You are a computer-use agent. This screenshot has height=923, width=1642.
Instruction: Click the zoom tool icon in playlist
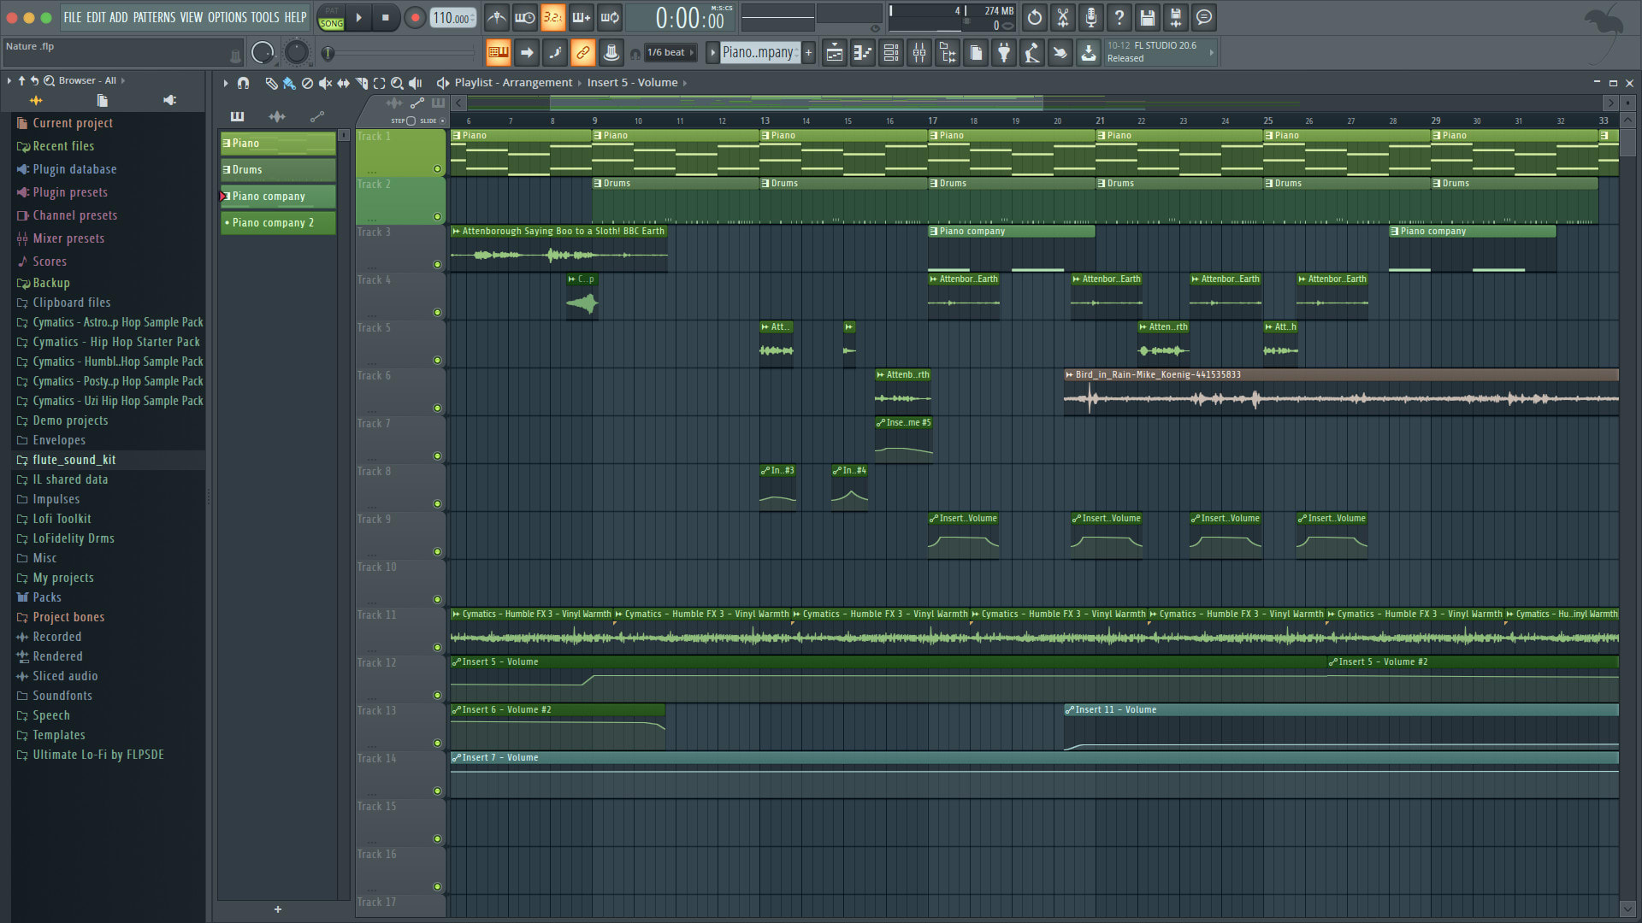coord(397,82)
